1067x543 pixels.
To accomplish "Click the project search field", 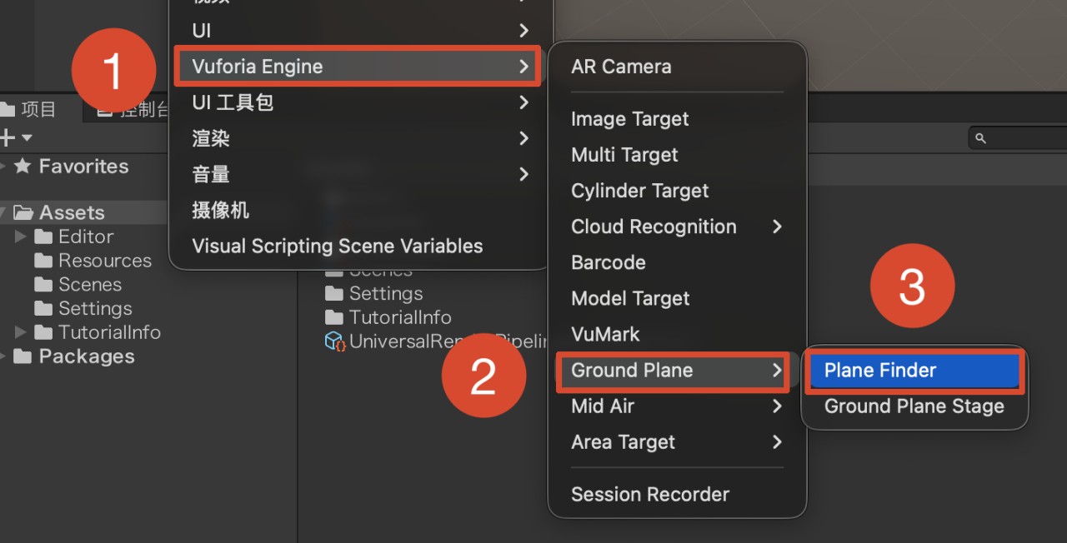I will click(x=1017, y=138).
